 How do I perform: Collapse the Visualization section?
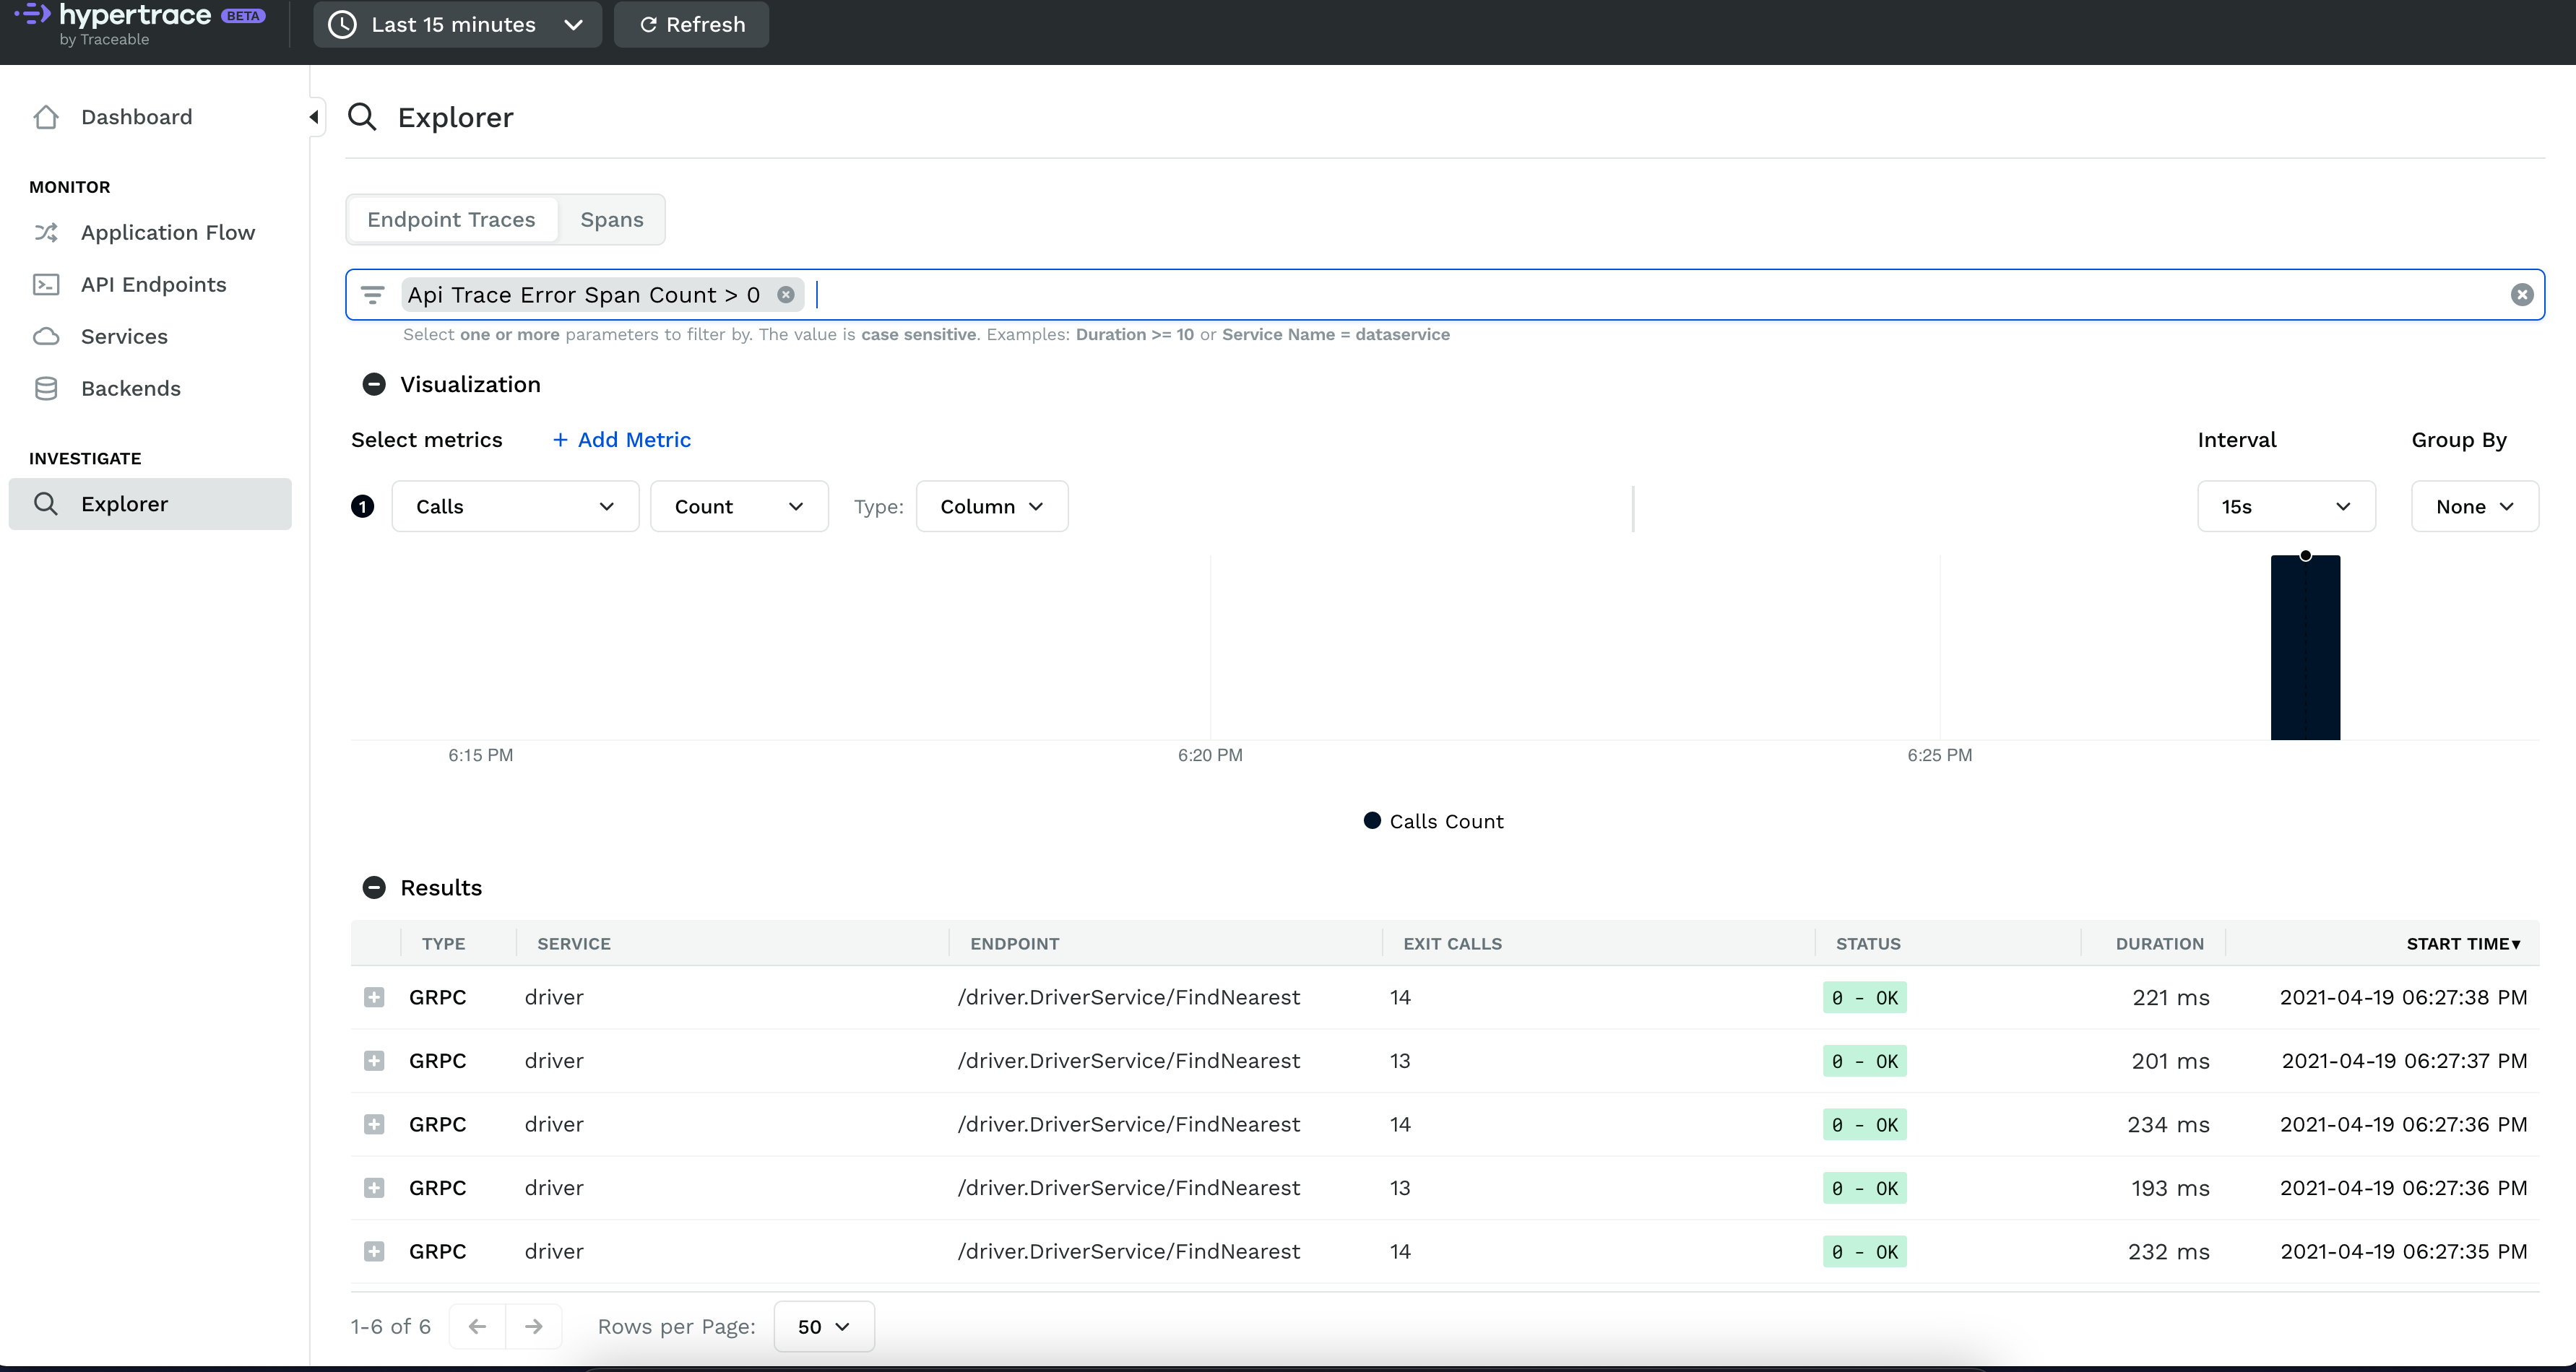374,385
